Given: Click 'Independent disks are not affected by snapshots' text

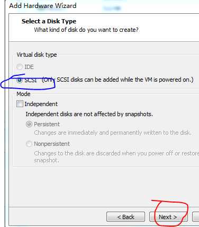Looking at the screenshot, I should pyautogui.click(x=89, y=114).
